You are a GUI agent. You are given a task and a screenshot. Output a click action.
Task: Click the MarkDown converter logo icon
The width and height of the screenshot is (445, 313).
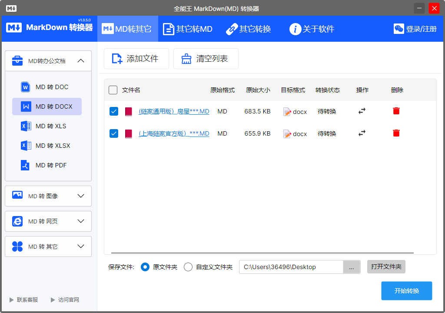coord(14,27)
